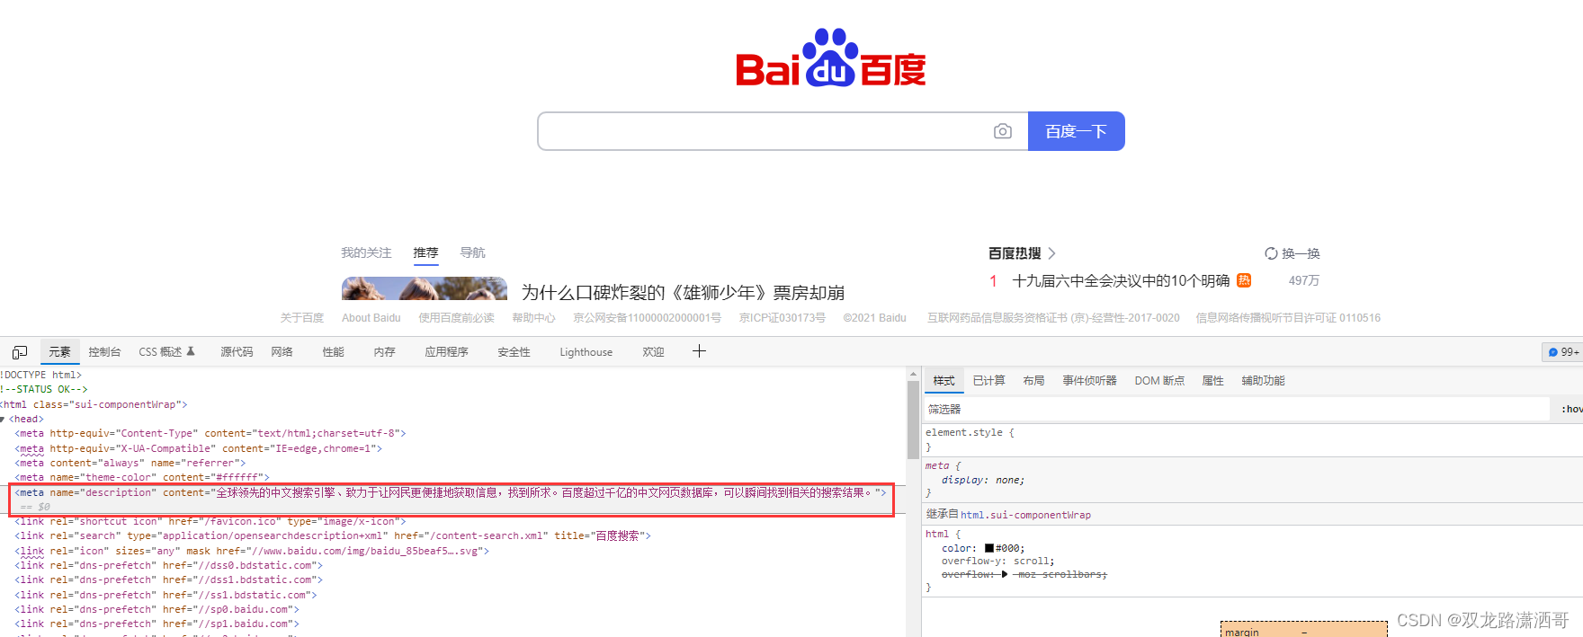1583x637 pixels.
Task: Click the plus icon to add a devtools tab
Action: (699, 351)
